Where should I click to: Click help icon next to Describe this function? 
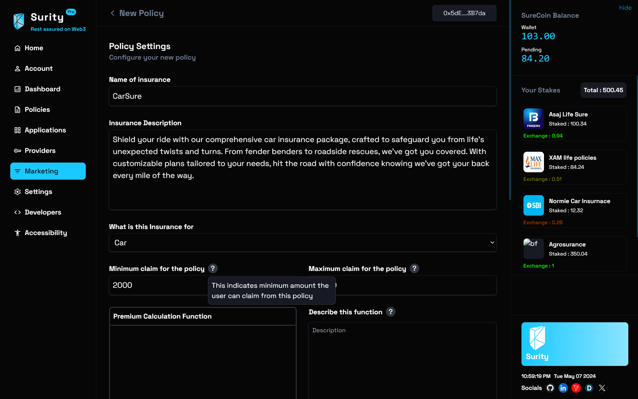coord(391,312)
